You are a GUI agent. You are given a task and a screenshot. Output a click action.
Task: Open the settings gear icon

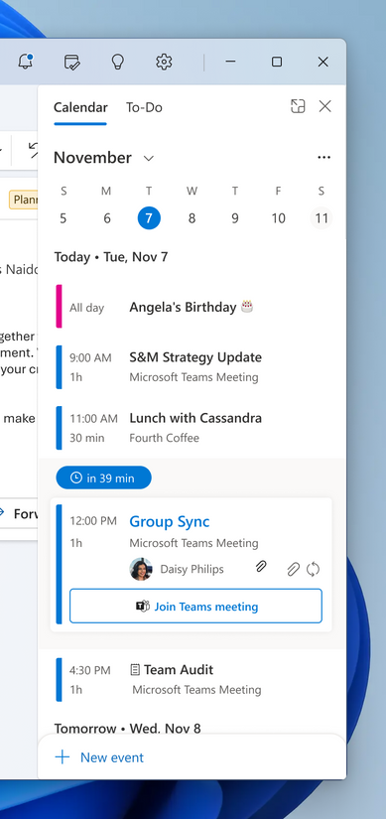point(164,63)
